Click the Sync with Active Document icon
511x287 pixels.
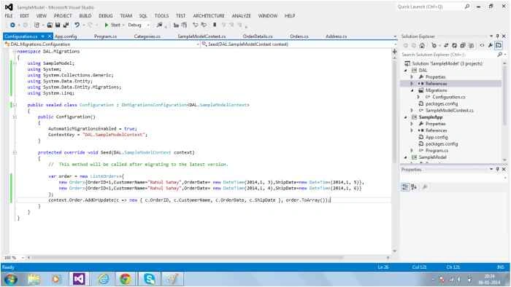[x=446, y=45]
